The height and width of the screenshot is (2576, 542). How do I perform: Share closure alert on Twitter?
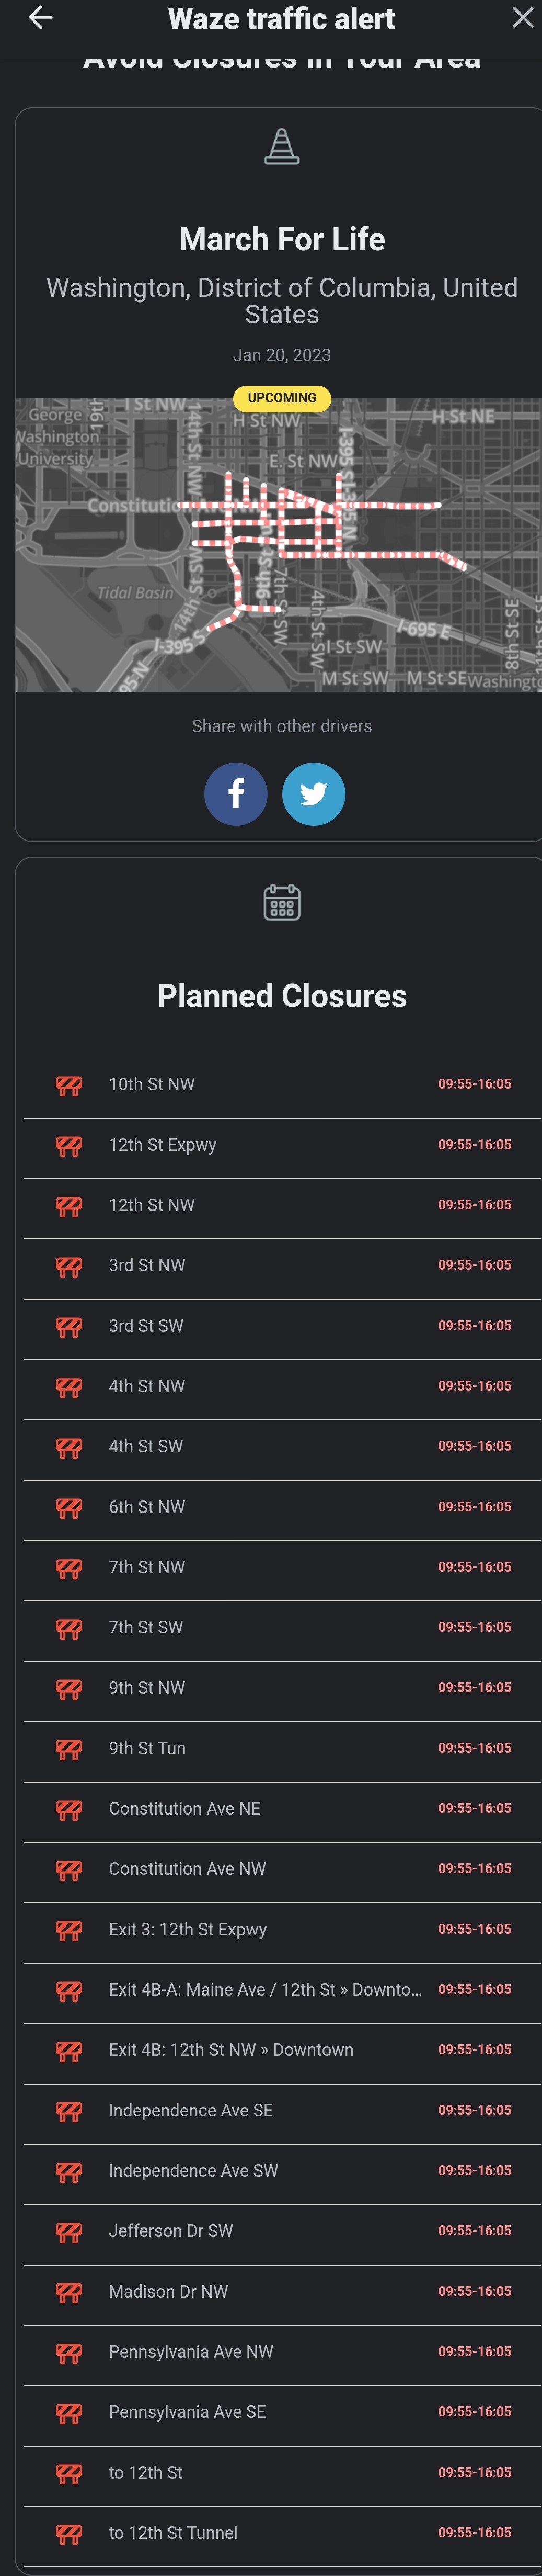pyautogui.click(x=314, y=794)
